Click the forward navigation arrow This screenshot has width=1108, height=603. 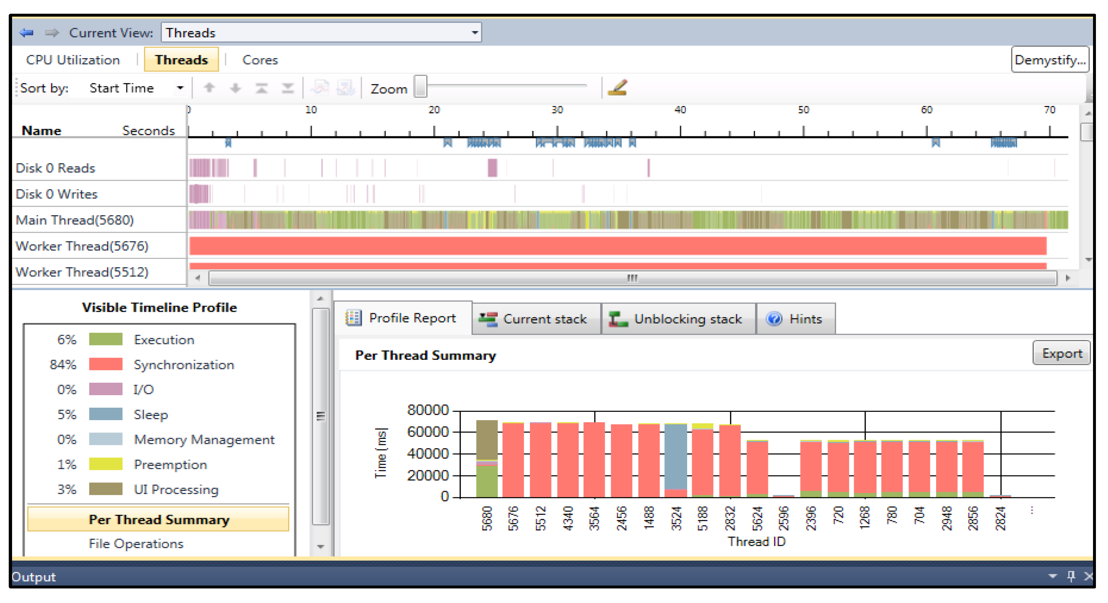click(x=52, y=33)
